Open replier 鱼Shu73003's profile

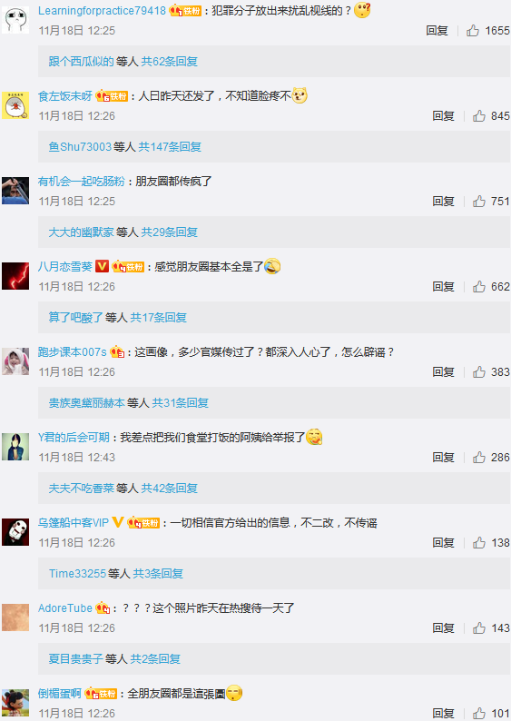coord(80,147)
